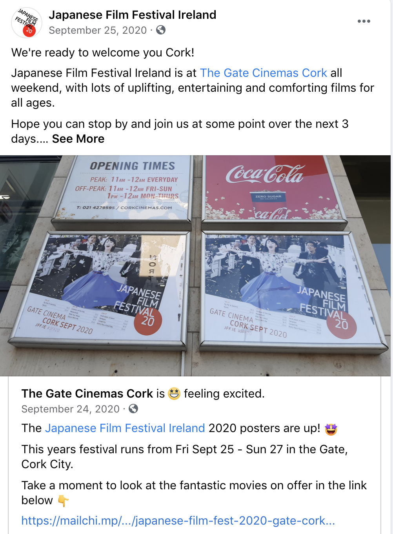Click the star-eyes emoji after posters are up
The height and width of the screenshot is (534, 393).
[x=331, y=429]
